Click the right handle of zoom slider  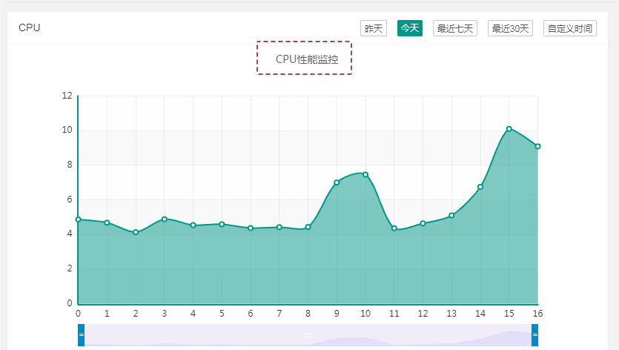(534, 335)
